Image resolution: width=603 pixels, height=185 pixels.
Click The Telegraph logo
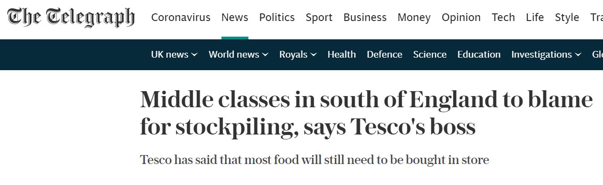pos(71,17)
